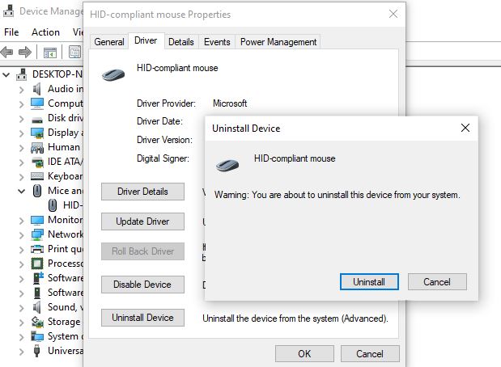The height and width of the screenshot is (367, 501).
Task: Close the Uninstall Device dialog
Action: coord(465,128)
